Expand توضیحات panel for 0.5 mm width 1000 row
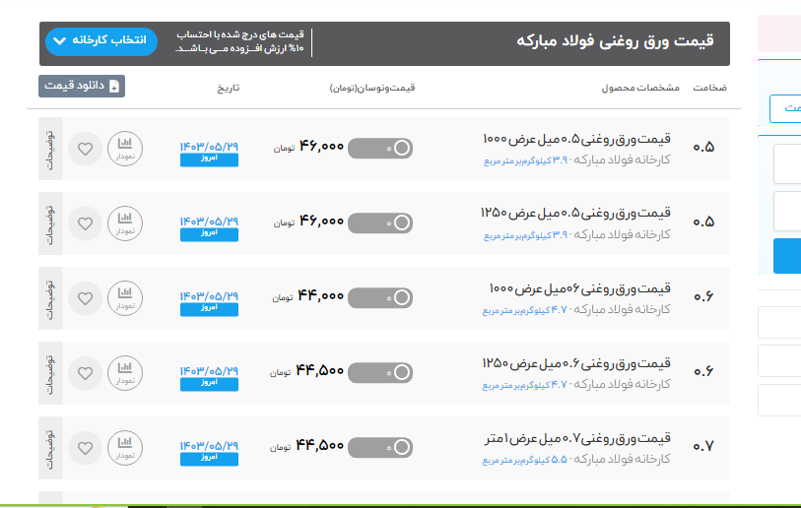The image size is (801, 508). (50, 149)
